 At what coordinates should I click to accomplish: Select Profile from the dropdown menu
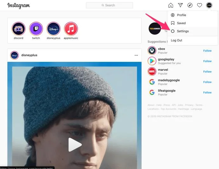pyautogui.click(x=193, y=15)
